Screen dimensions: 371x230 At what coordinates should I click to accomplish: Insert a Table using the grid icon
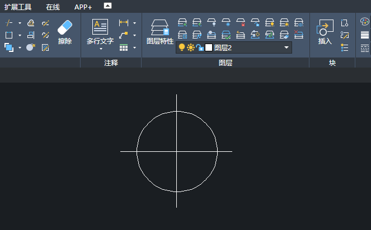124,47
